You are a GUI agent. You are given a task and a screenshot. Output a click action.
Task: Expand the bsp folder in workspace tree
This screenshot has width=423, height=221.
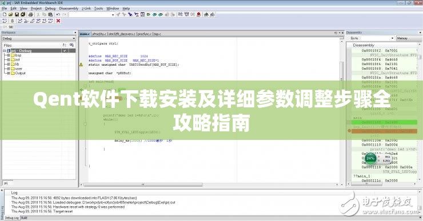point(9,55)
